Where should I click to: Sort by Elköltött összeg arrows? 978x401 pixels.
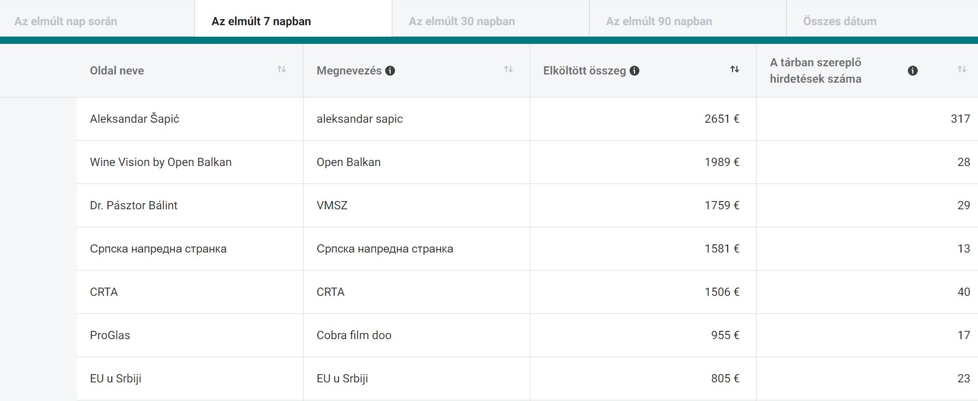735,70
